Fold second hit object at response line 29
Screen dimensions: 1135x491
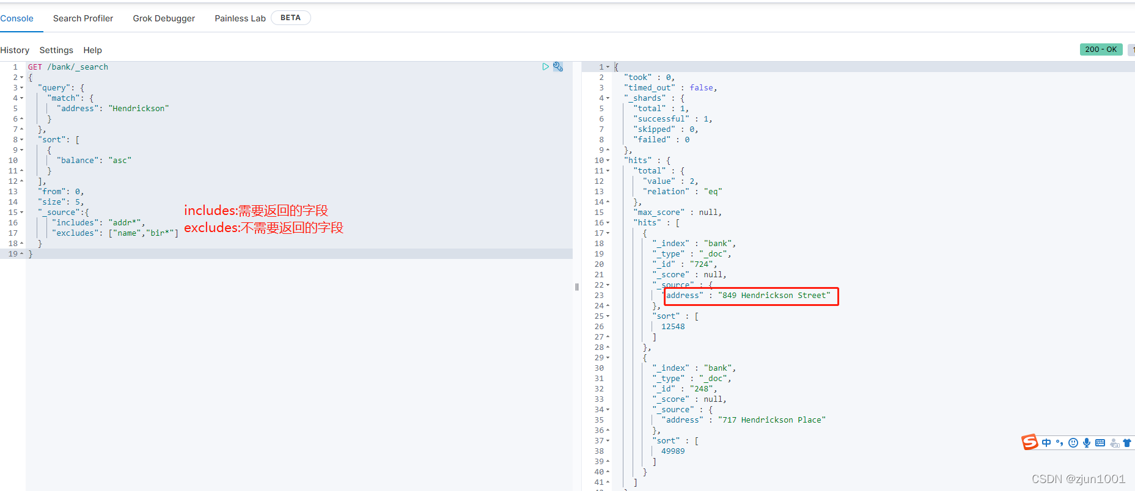click(608, 358)
